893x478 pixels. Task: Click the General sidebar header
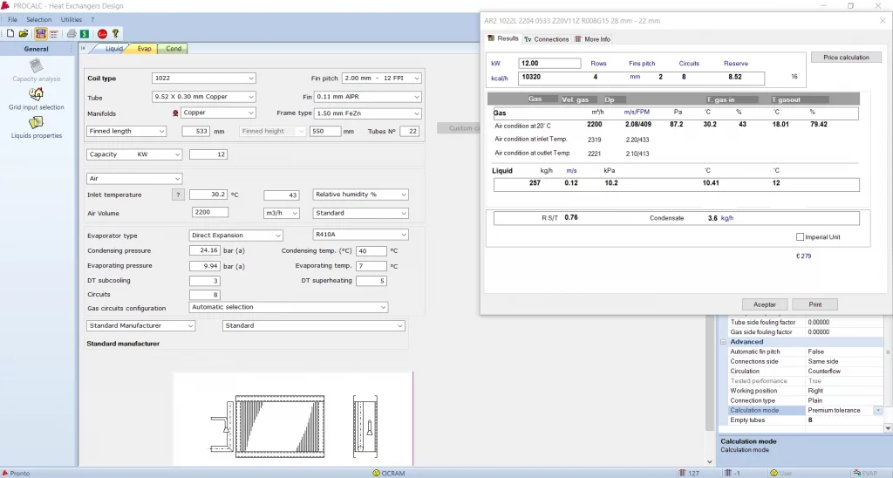click(x=37, y=49)
